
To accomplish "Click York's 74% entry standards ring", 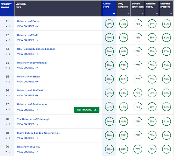I will [x=123, y=38].
